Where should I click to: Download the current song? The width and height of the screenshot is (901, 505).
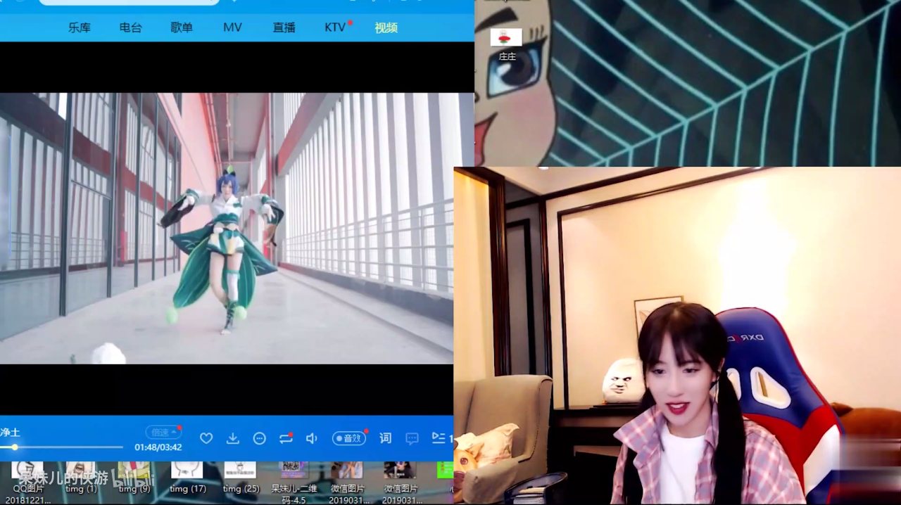coord(233,438)
